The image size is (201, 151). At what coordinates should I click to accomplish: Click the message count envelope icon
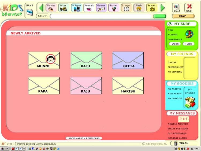click(184, 119)
